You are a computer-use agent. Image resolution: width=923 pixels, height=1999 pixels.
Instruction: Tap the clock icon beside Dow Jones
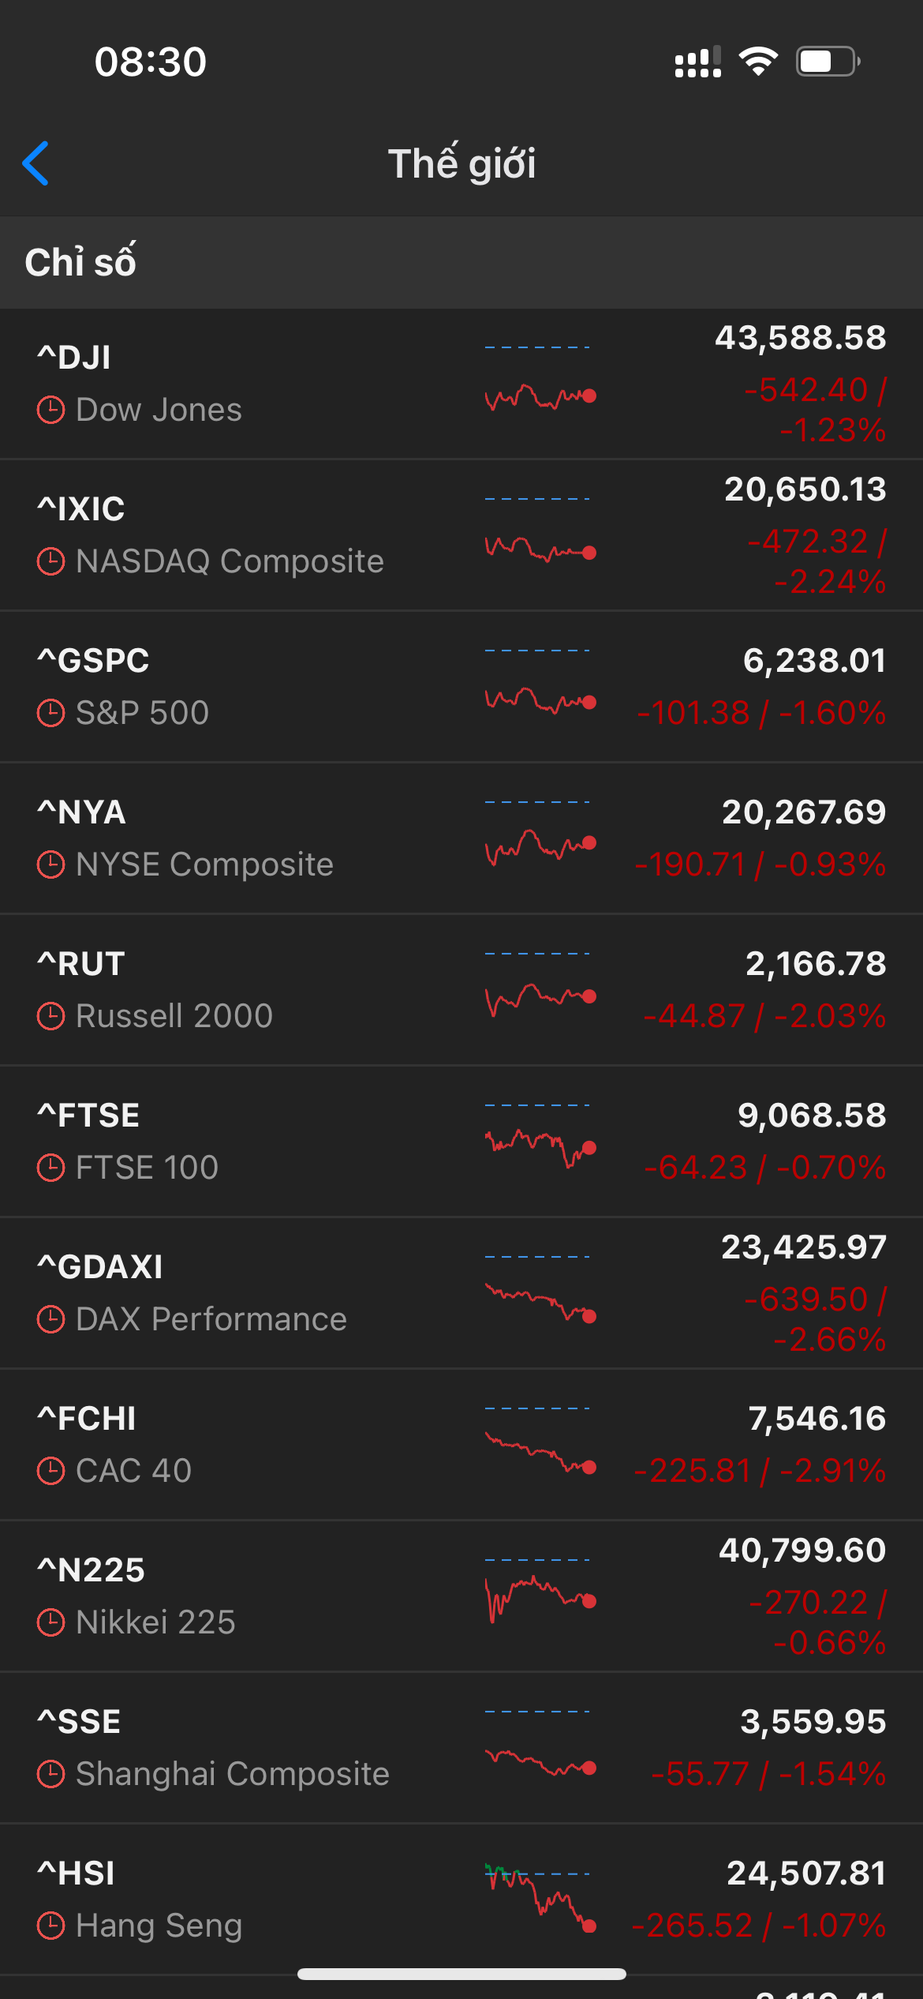pos(51,411)
